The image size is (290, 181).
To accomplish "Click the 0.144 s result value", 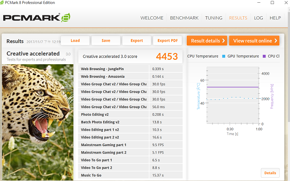I will 158,76.
